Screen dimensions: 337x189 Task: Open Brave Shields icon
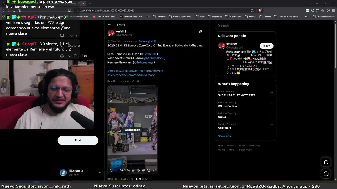point(260,10)
